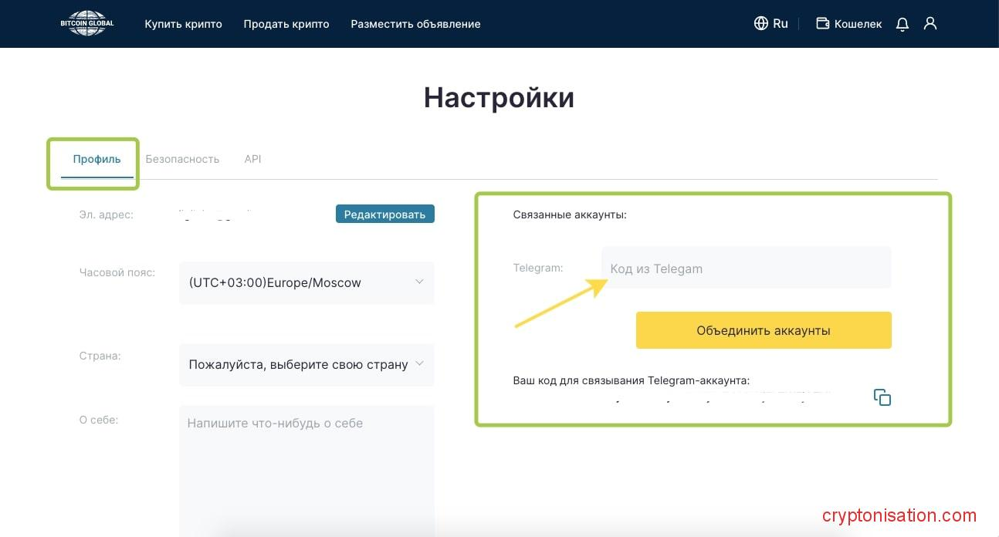Screen dimensions: 999x537
Task: Switch to the Безопасность tab
Action: tap(182, 159)
